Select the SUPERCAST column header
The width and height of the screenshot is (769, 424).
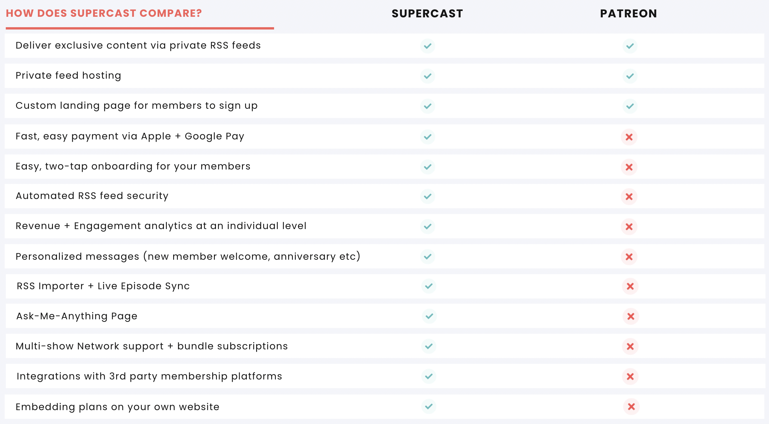coord(427,13)
